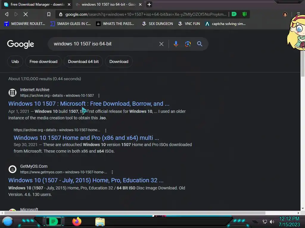Open the Start orb on the taskbar
Screen dimensions: 305x228
point(8,222)
